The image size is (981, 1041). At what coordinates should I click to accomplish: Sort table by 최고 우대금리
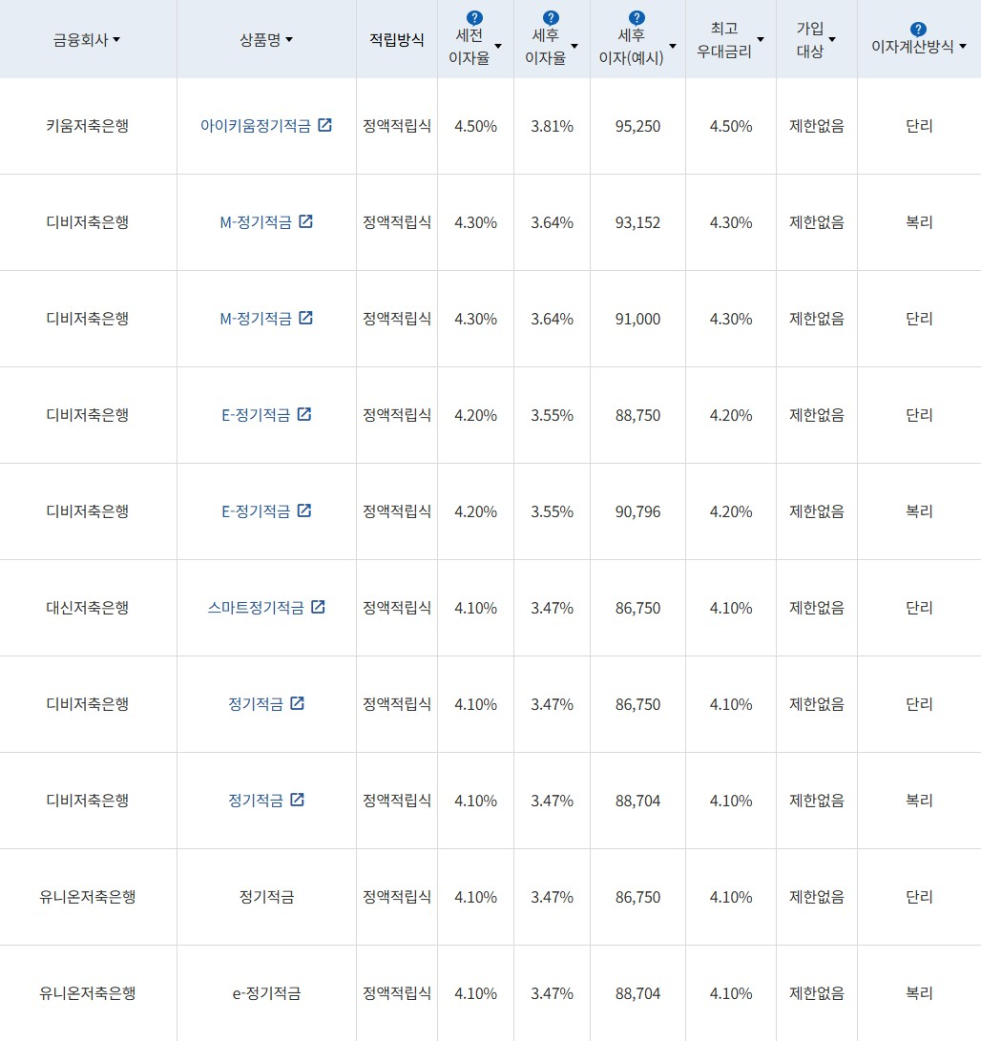[x=761, y=40]
